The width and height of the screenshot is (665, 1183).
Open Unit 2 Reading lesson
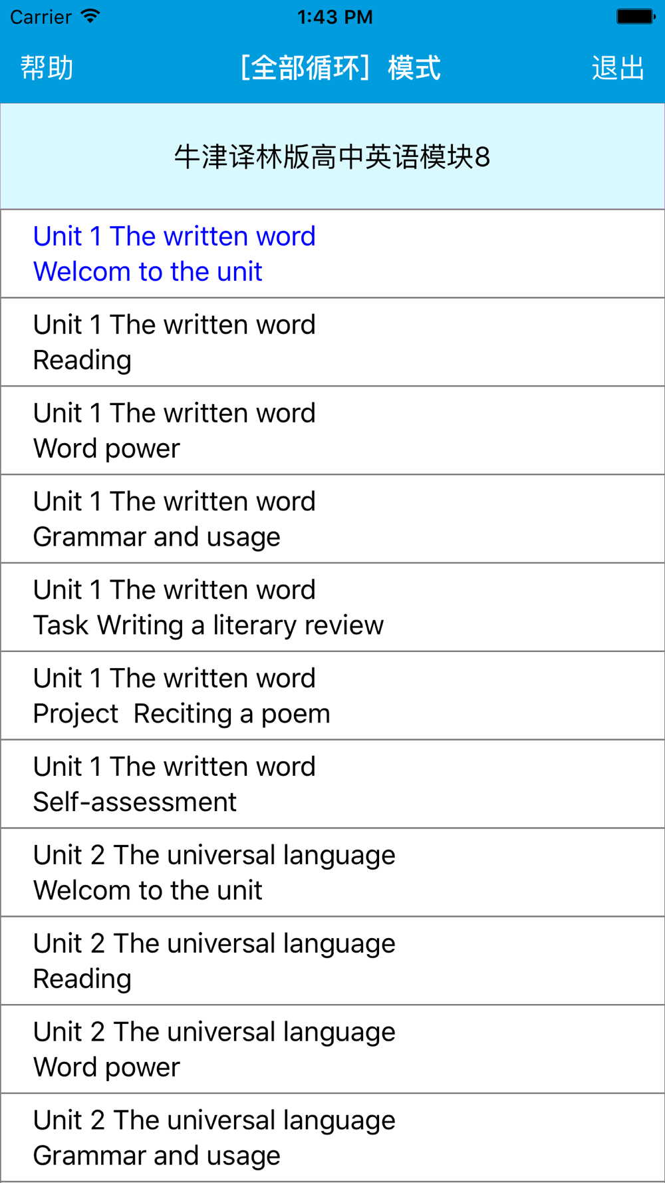(332, 961)
